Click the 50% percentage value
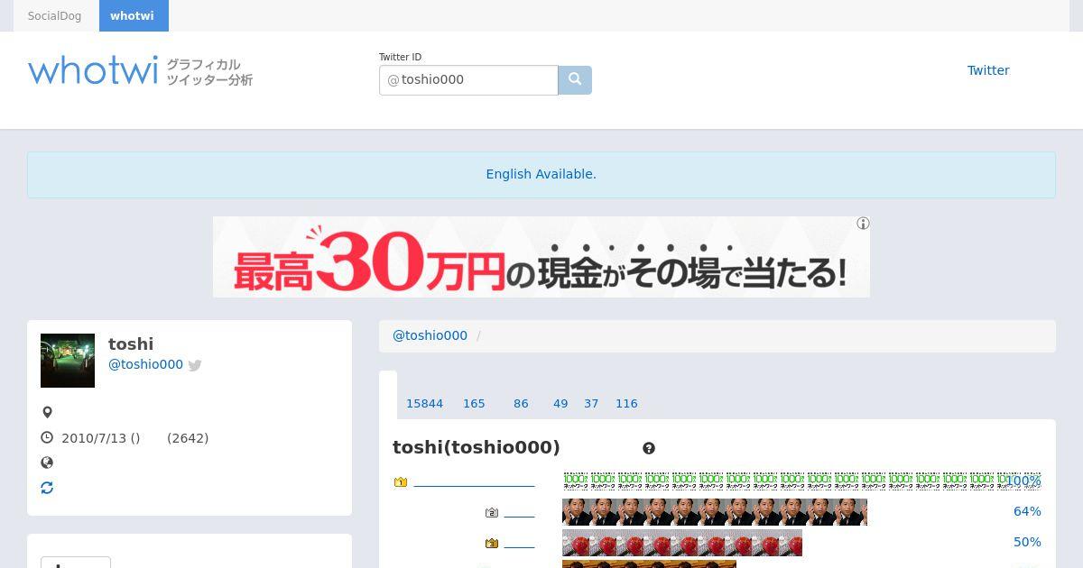This screenshot has width=1083, height=568. click(1027, 542)
